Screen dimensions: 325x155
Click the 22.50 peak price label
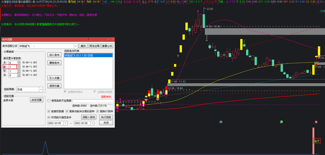tap(210, 9)
